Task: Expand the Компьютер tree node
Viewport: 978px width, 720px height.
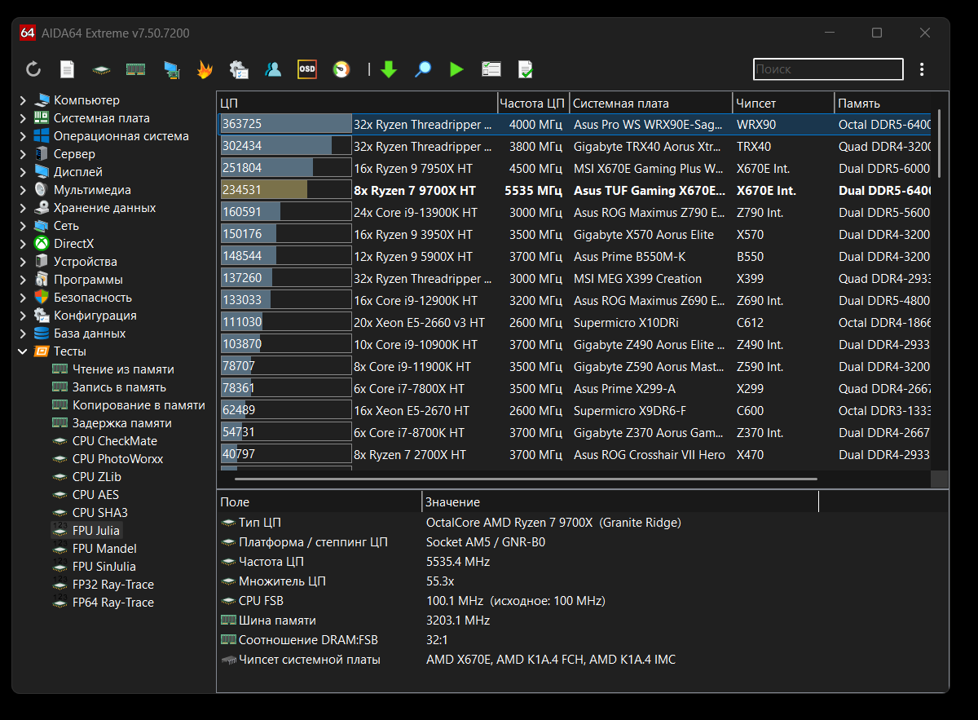Action: tap(23, 100)
